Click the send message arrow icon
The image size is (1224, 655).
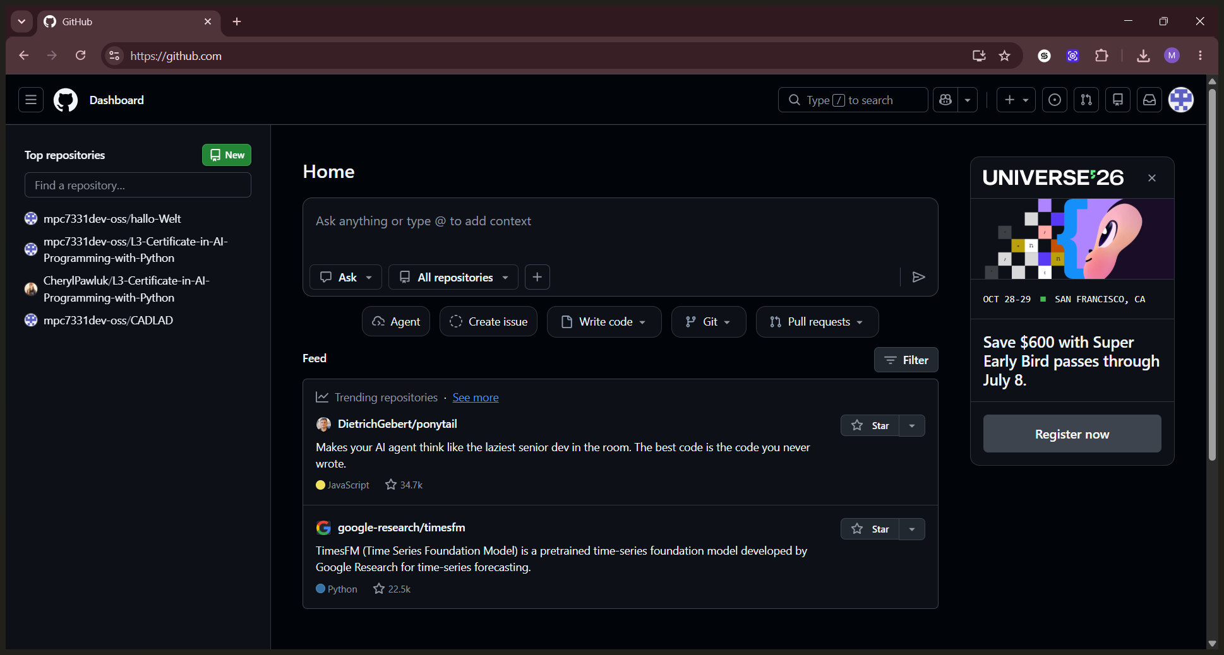(919, 277)
